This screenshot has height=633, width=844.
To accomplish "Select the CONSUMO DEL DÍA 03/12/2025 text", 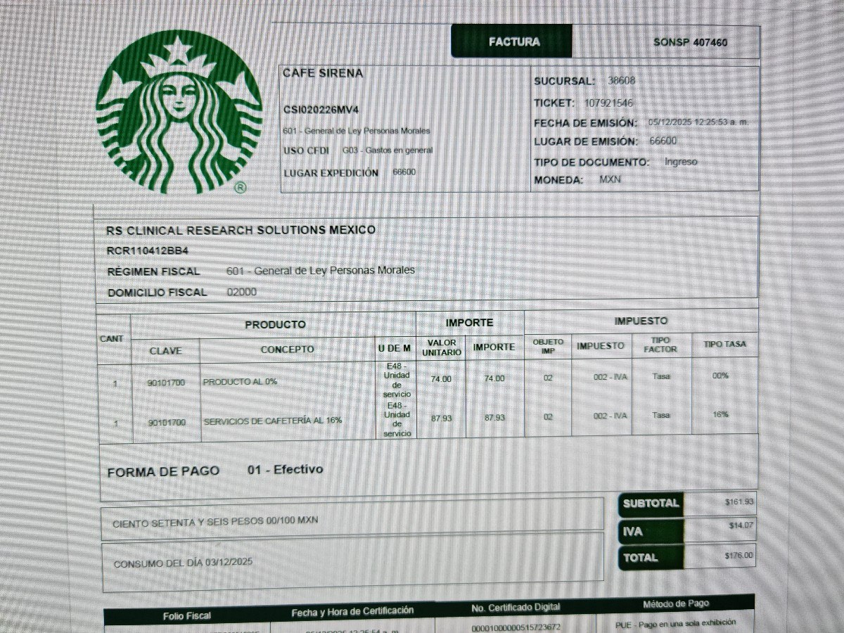I will (182, 563).
